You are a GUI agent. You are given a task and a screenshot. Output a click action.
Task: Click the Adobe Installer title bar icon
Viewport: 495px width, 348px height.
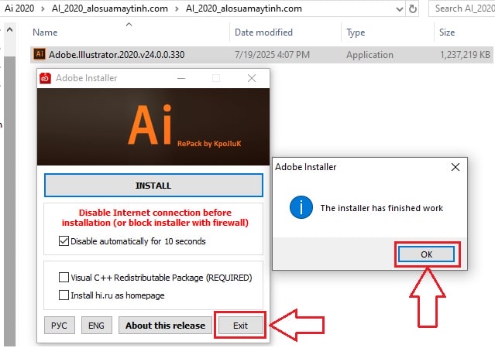(46, 78)
